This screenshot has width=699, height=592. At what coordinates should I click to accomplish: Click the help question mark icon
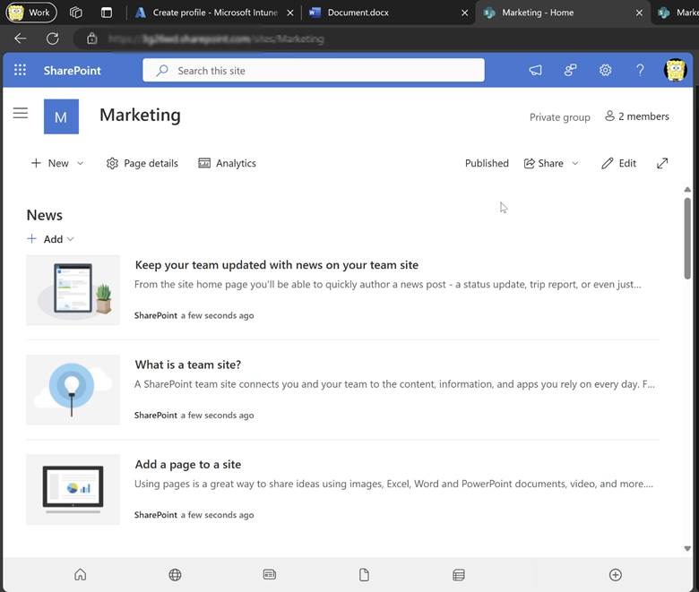[640, 71]
